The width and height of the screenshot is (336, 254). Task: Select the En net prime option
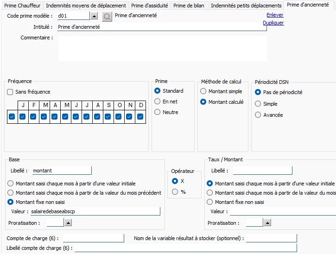(158, 102)
